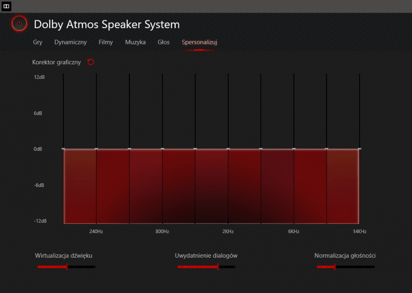412x293 pixels.
Task: Click the 12dB scale label
Action: point(39,77)
